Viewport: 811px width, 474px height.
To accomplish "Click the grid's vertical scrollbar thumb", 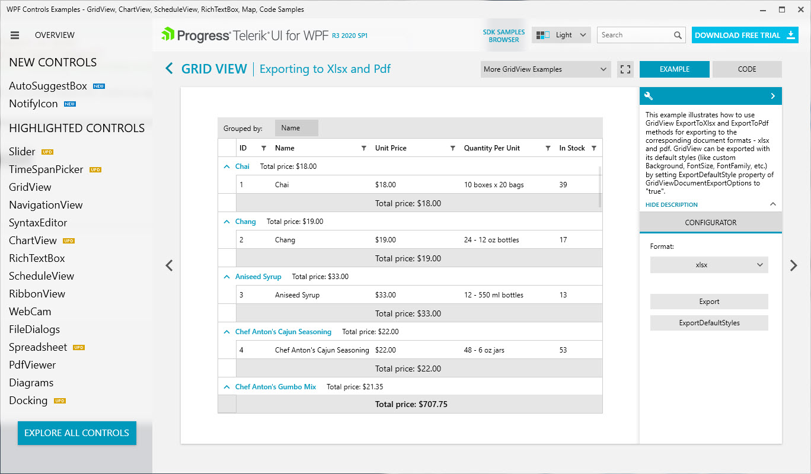I will (599, 187).
